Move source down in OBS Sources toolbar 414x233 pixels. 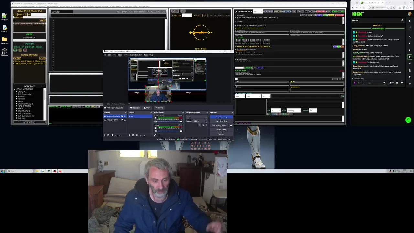tap(120, 135)
